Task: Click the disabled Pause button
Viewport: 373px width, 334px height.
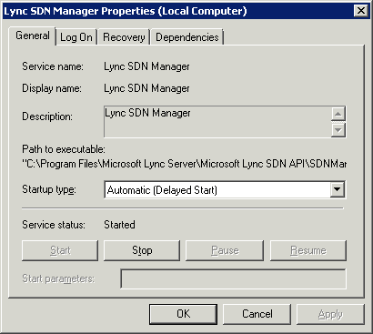Action: click(x=225, y=250)
